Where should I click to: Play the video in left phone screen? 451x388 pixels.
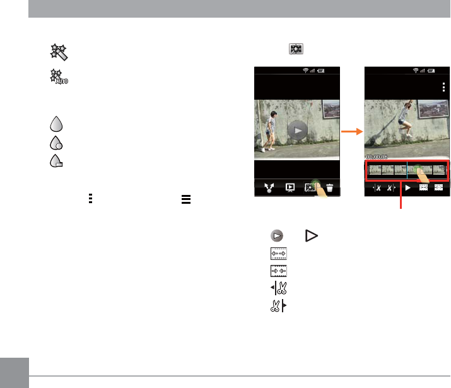coord(297,131)
